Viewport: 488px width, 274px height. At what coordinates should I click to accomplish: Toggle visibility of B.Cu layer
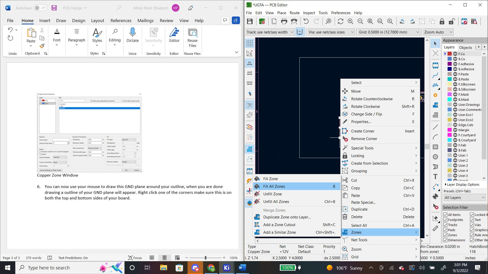[x=455, y=59]
